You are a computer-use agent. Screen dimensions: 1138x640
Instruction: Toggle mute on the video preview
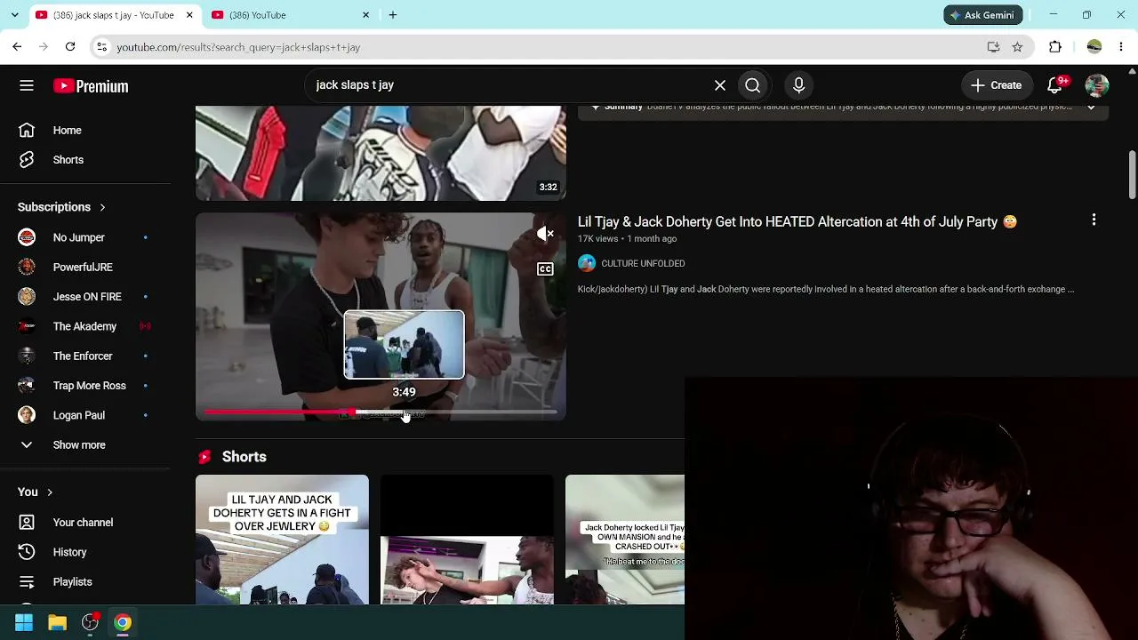pos(545,234)
